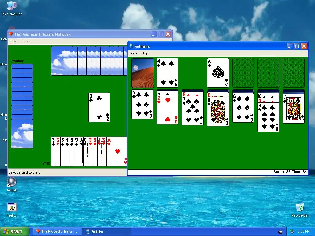Close the Solitaire window

pos(304,46)
